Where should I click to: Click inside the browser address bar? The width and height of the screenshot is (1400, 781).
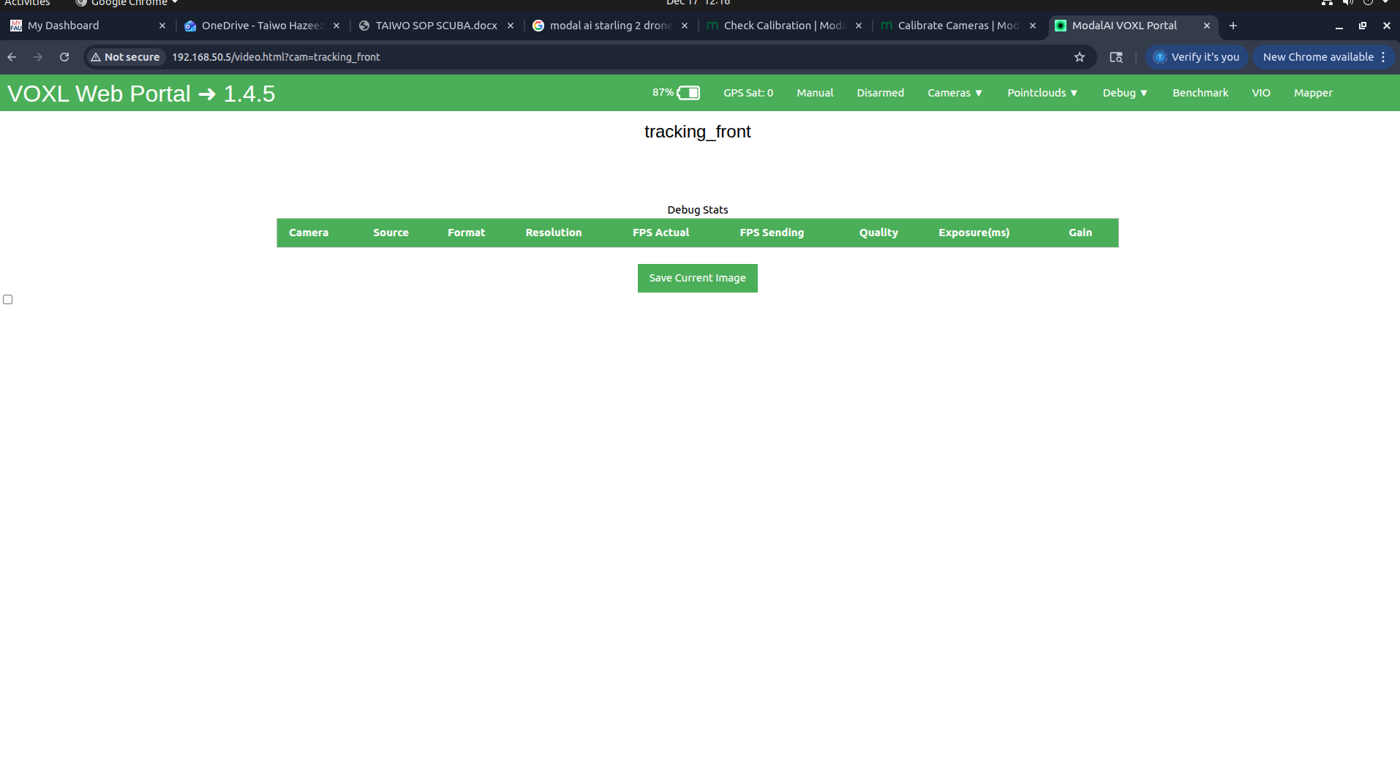pyautogui.click(x=512, y=57)
